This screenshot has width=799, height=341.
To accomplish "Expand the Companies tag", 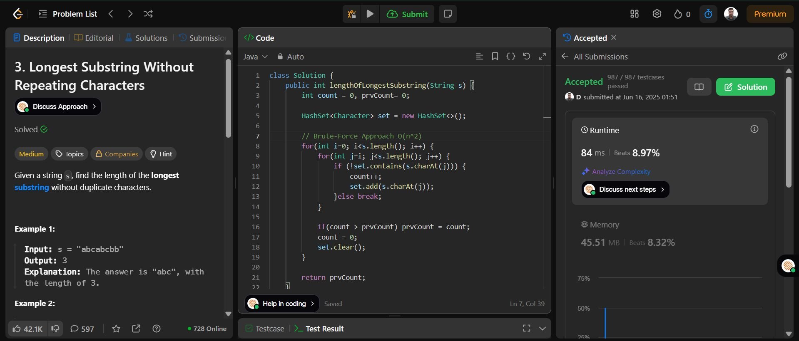I will click(117, 154).
